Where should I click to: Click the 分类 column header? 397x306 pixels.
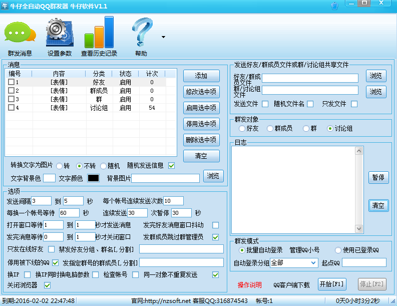tap(99, 74)
